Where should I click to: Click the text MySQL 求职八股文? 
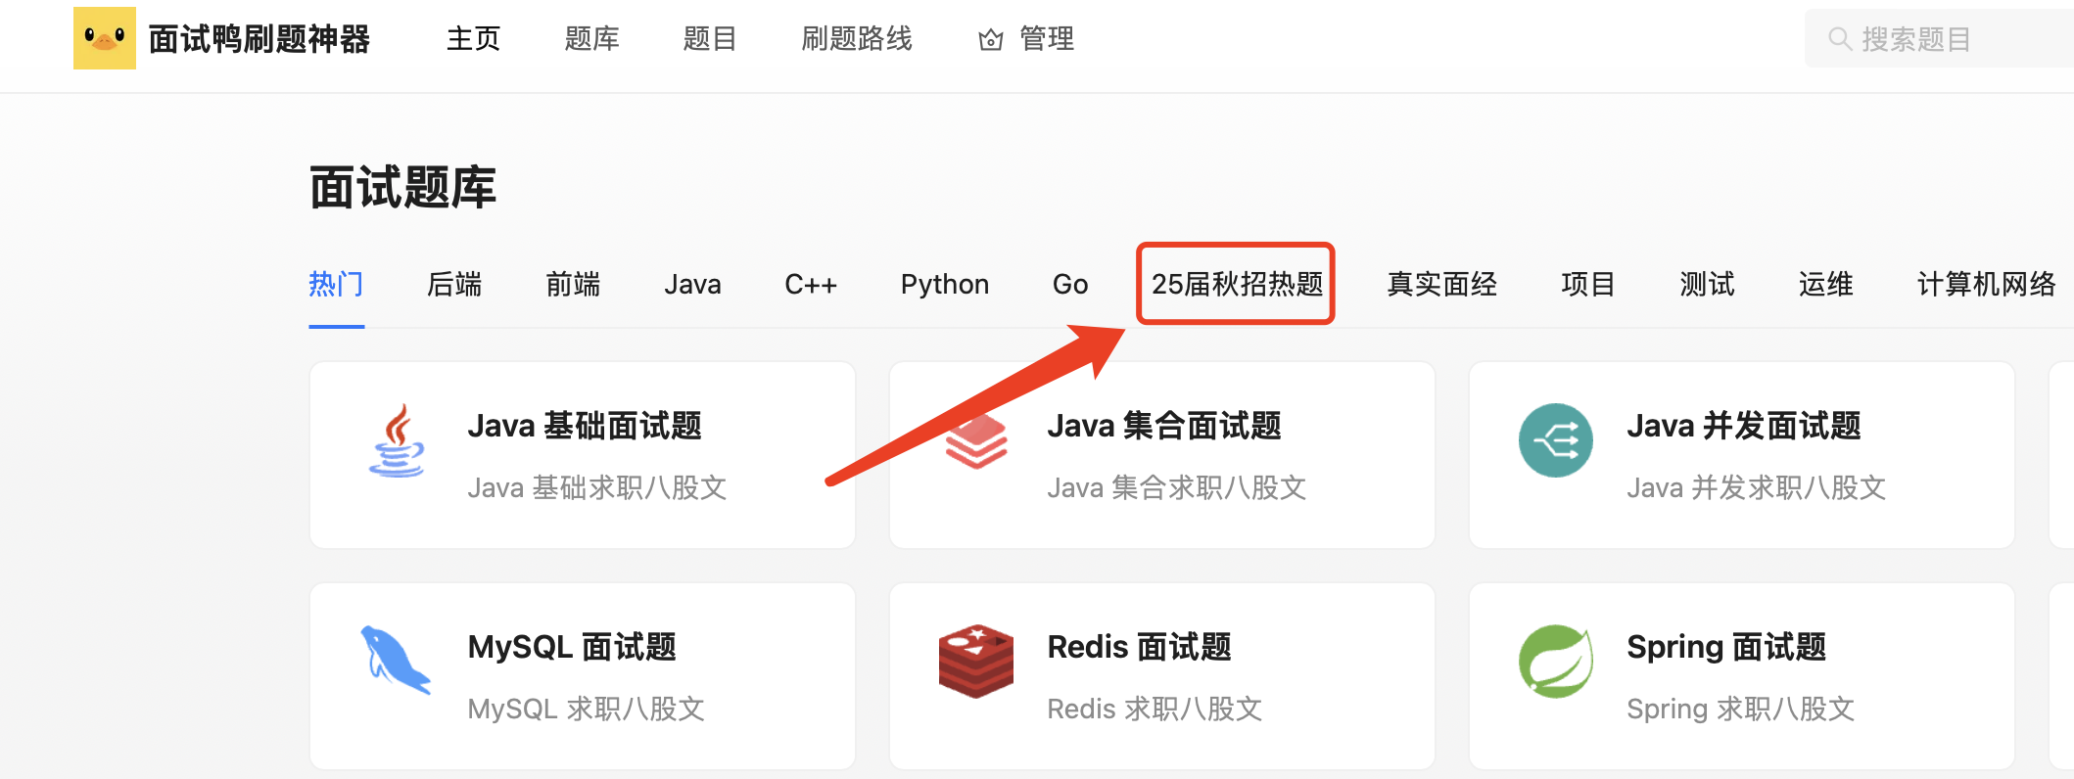click(x=587, y=709)
